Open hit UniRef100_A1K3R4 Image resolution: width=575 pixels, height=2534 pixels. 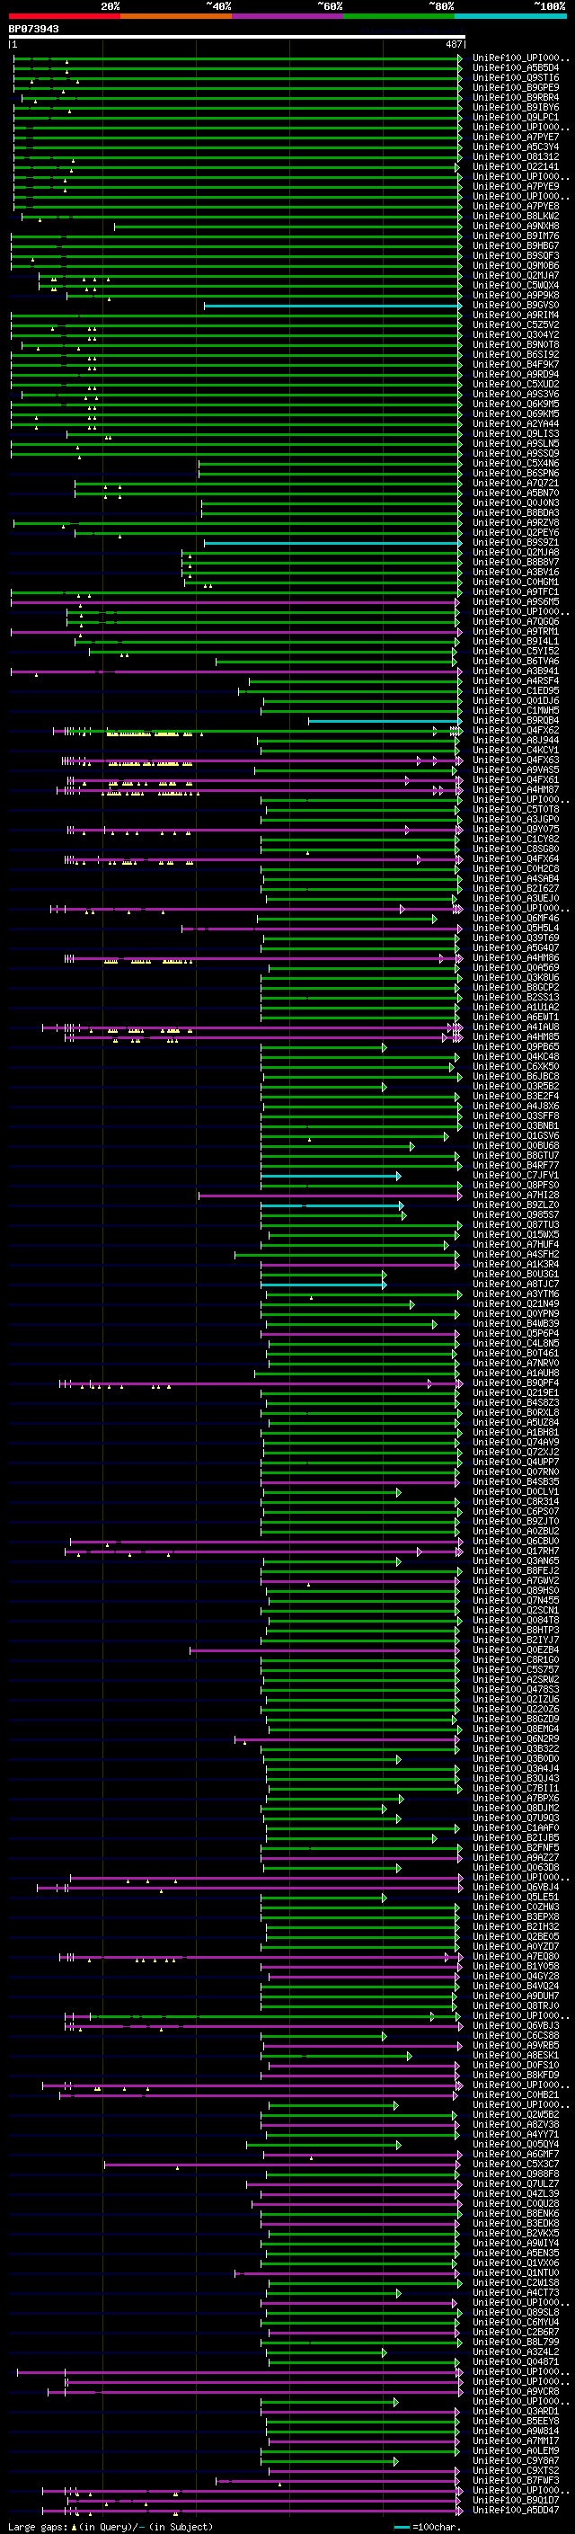[x=516, y=1264]
